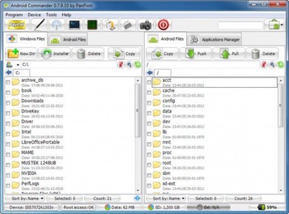Click the bookmark icon in Windows panel
The height and width of the screenshot is (214, 289).
pyautogui.click(x=121, y=64)
